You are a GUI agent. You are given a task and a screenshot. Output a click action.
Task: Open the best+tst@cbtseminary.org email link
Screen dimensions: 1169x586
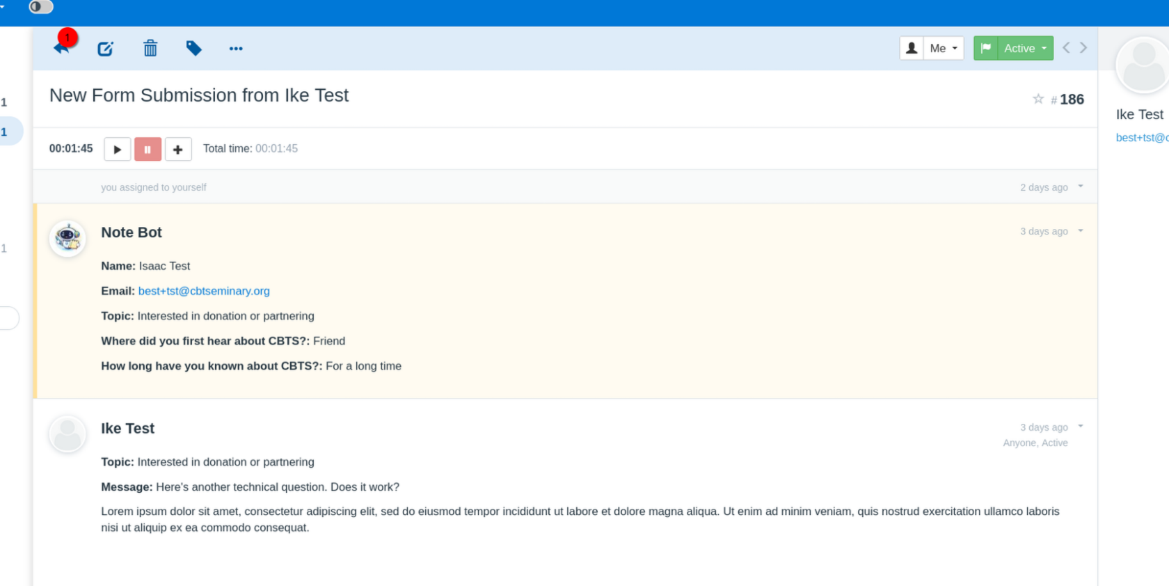pos(204,291)
